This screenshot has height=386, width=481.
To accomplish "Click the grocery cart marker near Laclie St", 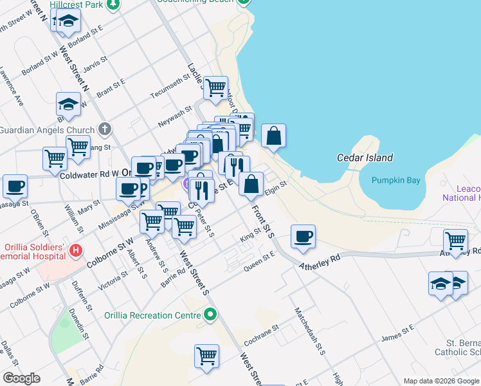I will (x=215, y=90).
